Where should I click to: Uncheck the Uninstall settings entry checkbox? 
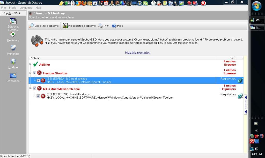(x=38, y=96)
